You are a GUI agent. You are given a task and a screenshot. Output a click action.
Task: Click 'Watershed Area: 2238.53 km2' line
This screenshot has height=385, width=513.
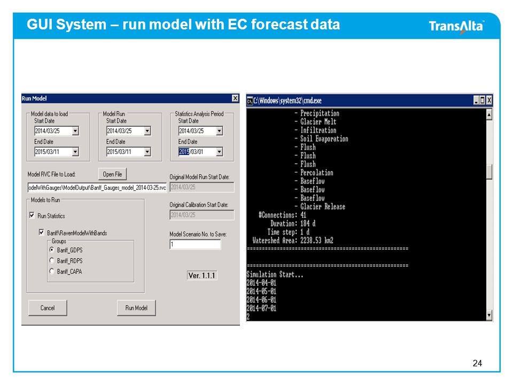tap(293, 240)
